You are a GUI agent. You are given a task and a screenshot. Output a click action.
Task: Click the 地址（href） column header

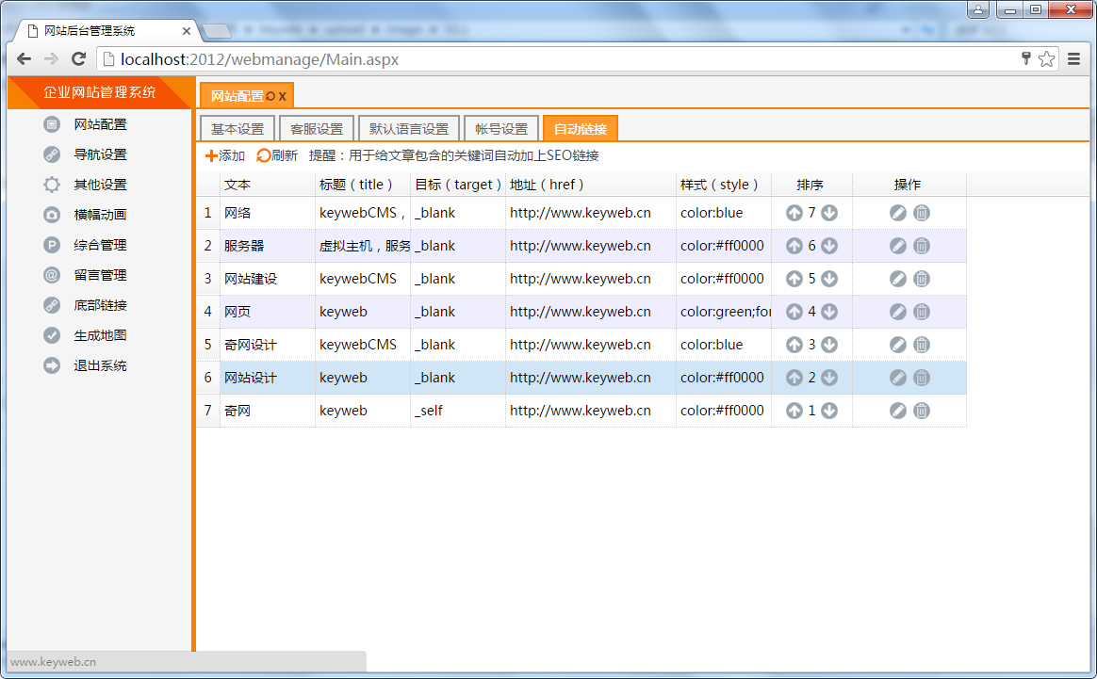(x=591, y=185)
